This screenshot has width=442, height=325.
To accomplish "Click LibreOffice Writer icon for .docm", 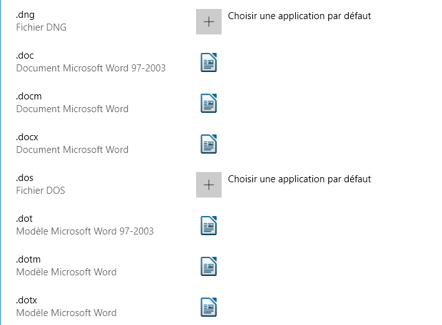I will 209,103.
